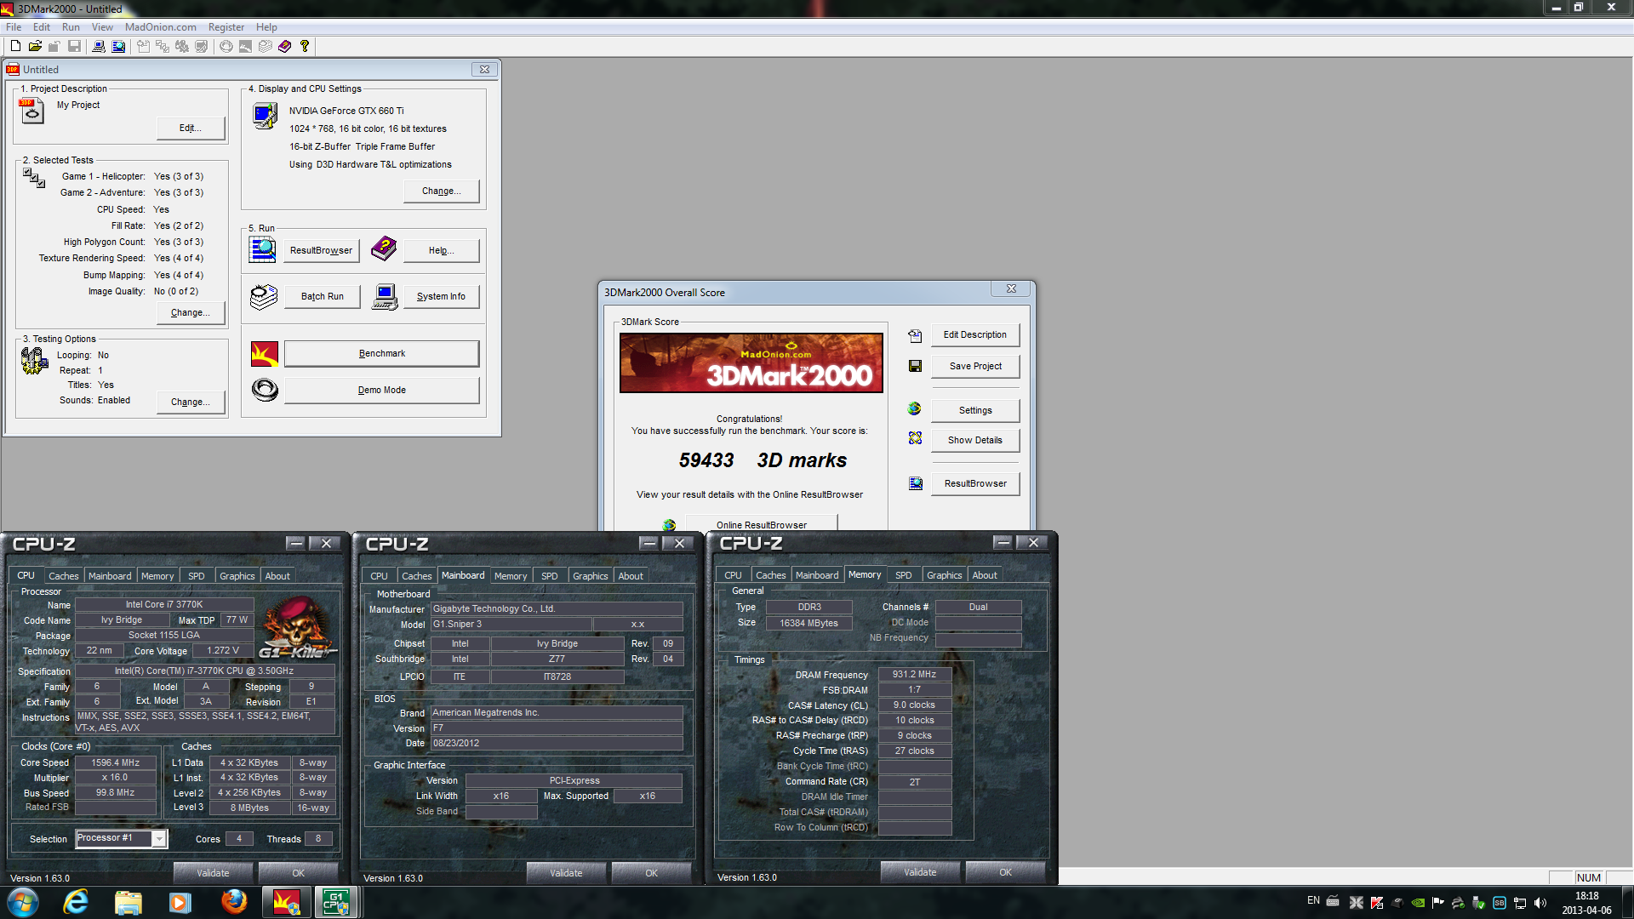The width and height of the screenshot is (1634, 919).
Task: Open the Help menu
Action: (x=267, y=27)
